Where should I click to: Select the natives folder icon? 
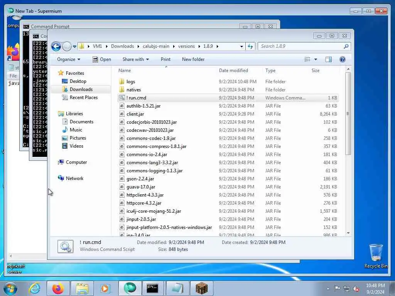[x=122, y=89]
